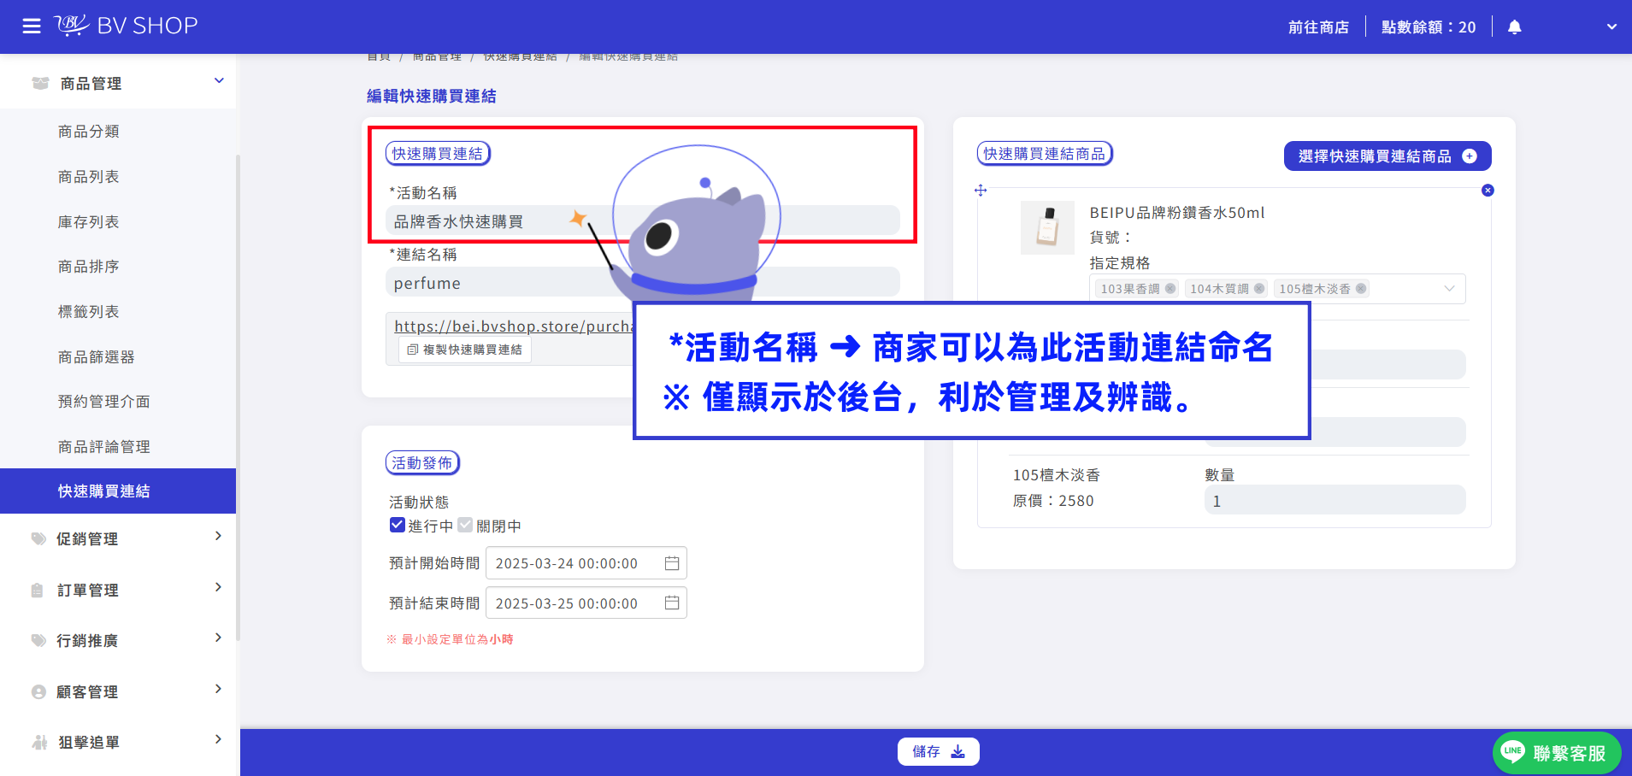Open 預約管理介面 in the sidebar
Image resolution: width=1632 pixels, height=776 pixels.
(104, 402)
